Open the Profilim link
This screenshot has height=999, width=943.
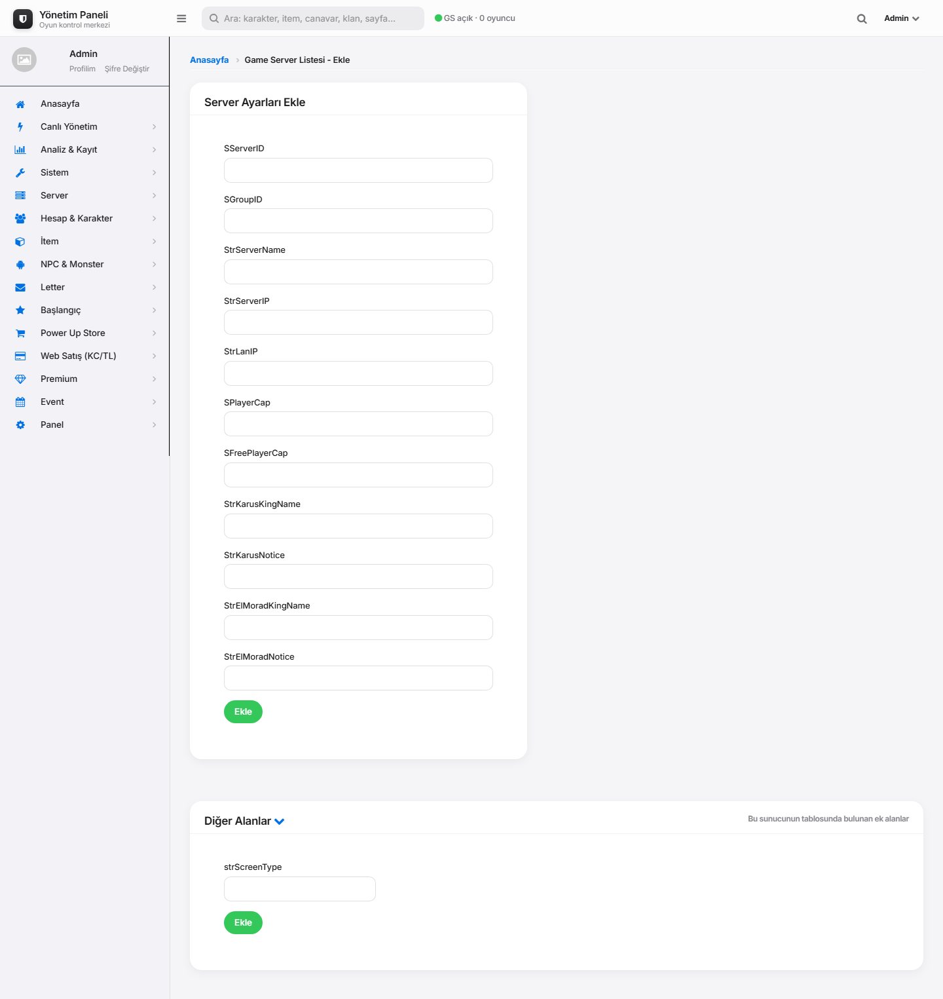83,69
